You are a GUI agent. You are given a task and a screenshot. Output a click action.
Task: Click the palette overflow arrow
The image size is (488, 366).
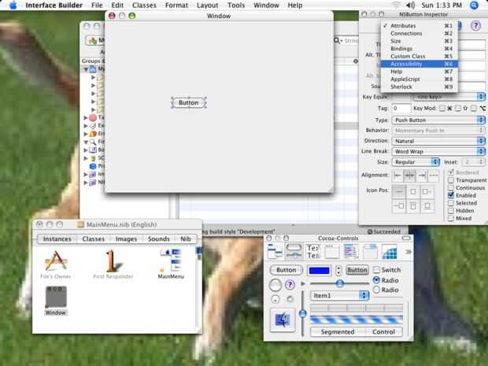coord(408,251)
